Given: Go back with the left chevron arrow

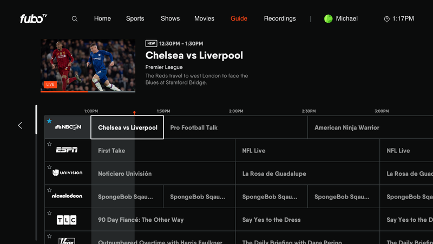Looking at the screenshot, I should 20,125.
